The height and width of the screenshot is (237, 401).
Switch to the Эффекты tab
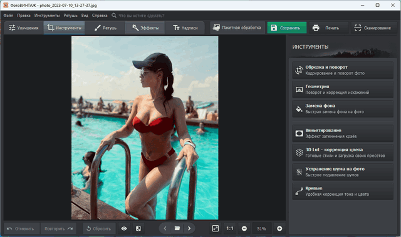(145, 28)
